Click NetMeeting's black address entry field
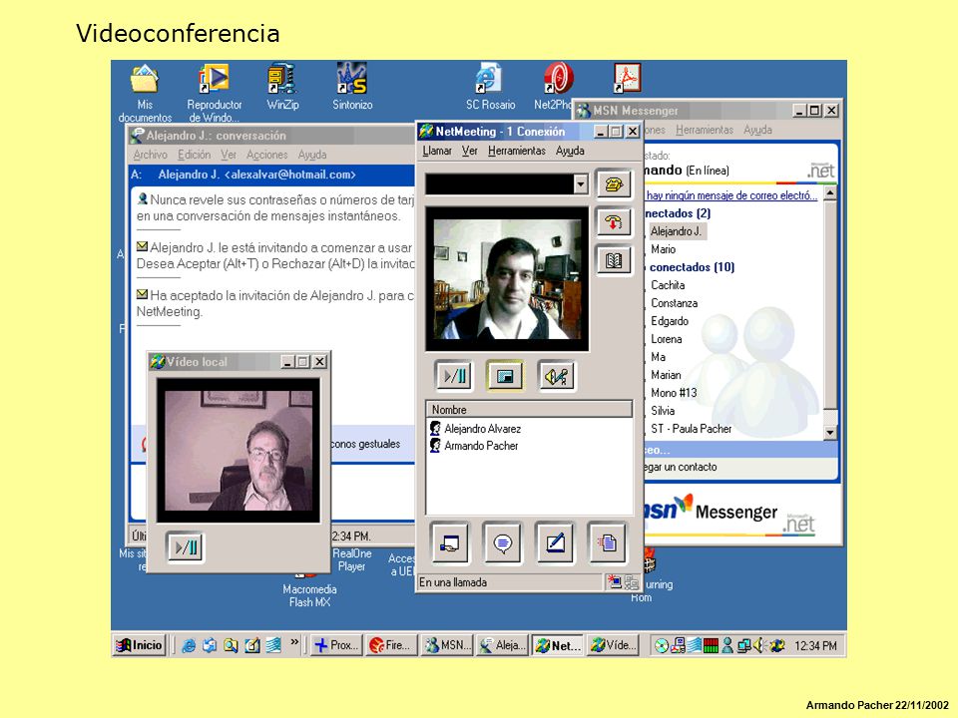 (500, 183)
